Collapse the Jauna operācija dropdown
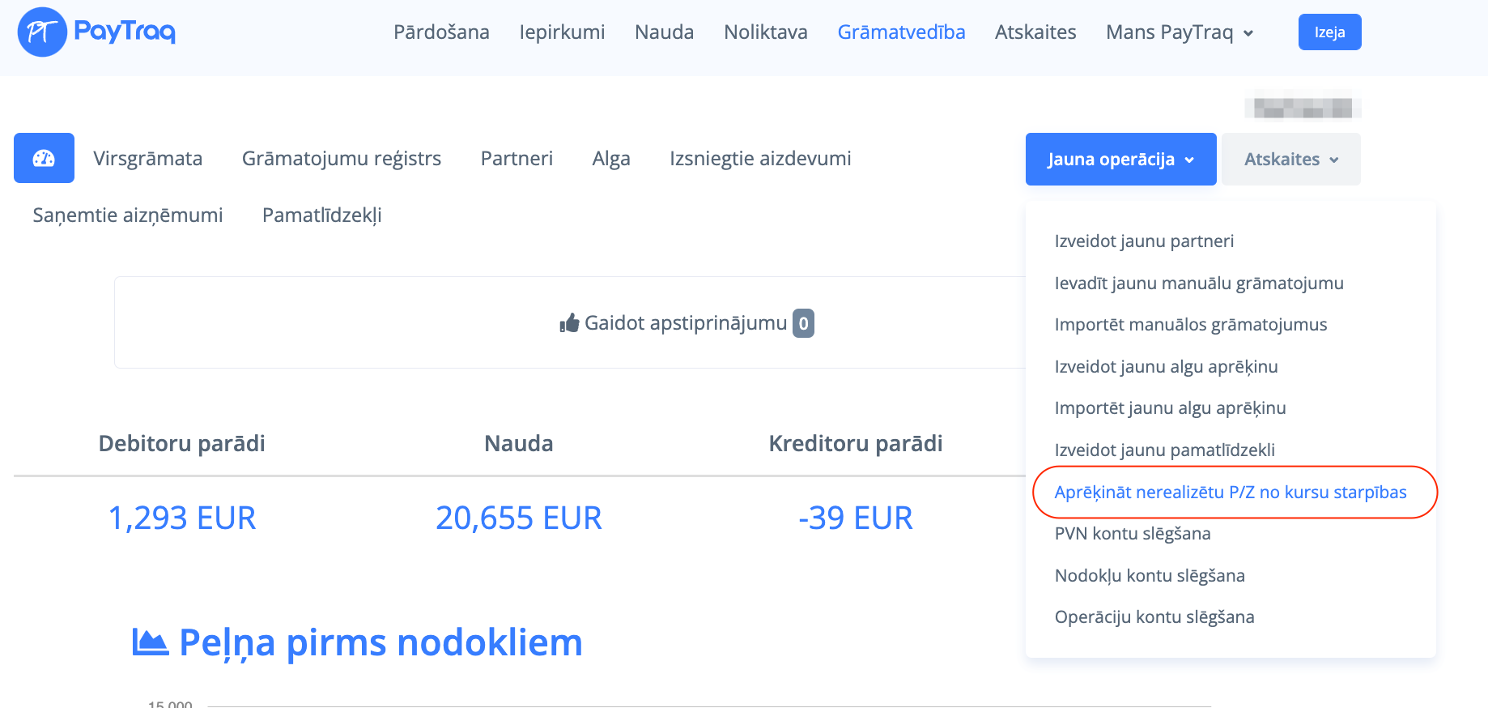Viewport: 1488px width, 708px height. point(1120,160)
